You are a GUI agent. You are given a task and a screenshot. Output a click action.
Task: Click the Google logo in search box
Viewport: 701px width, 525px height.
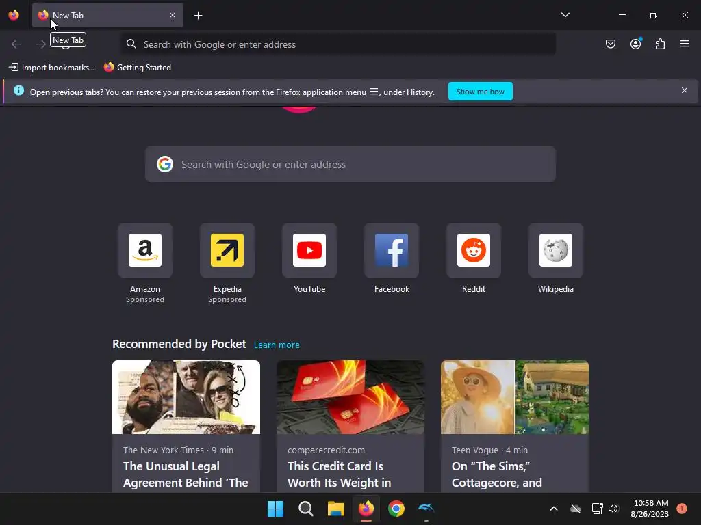(165, 164)
